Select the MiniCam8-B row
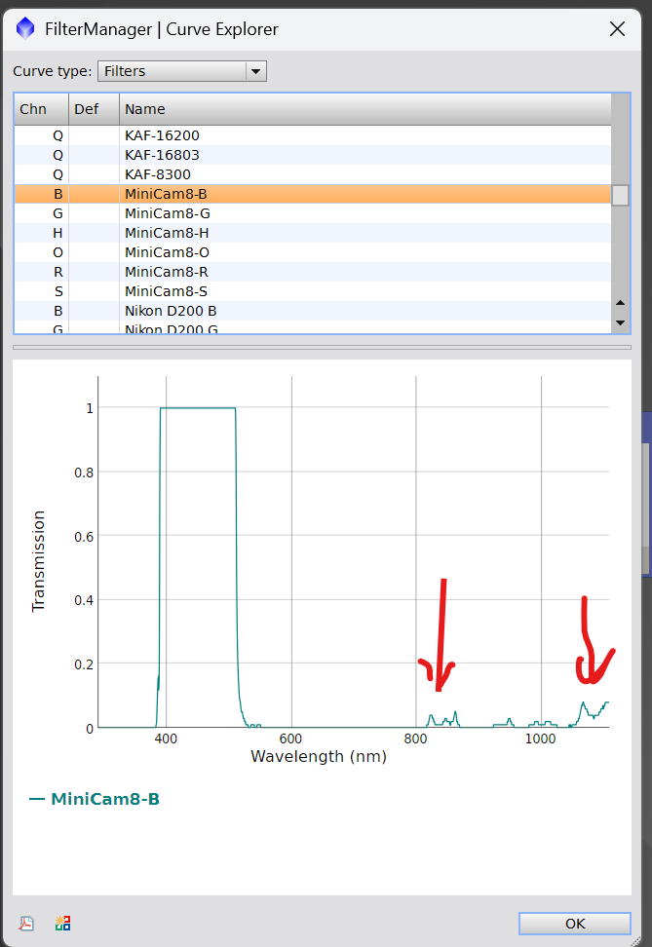Screen dimensions: 652x947 tap(313, 194)
